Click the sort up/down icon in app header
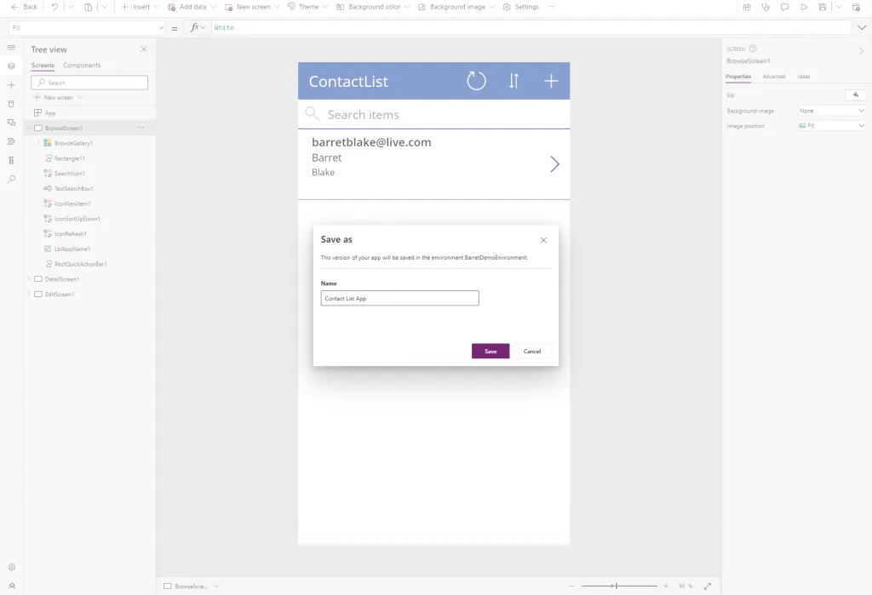 (513, 82)
